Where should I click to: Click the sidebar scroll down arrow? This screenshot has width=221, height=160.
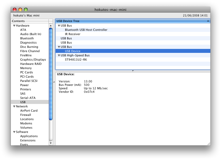coord(51,143)
